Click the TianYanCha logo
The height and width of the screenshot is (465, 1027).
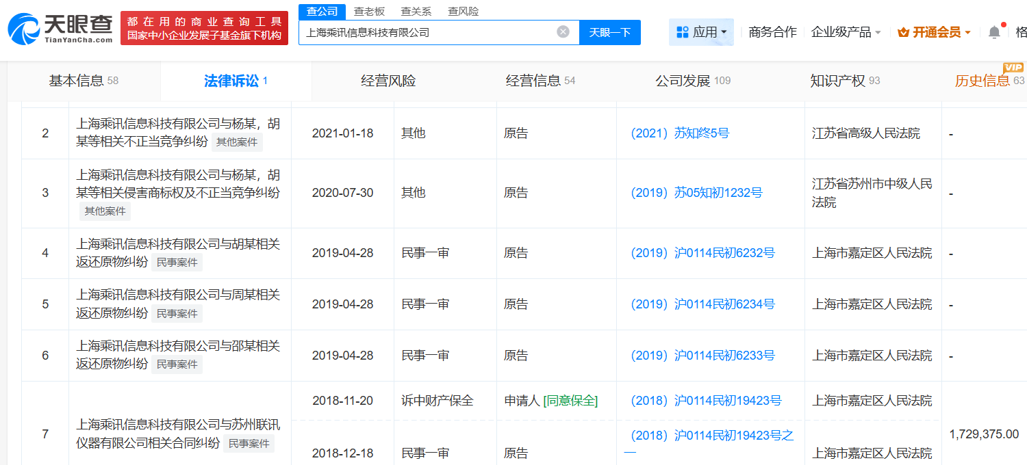tap(60, 29)
